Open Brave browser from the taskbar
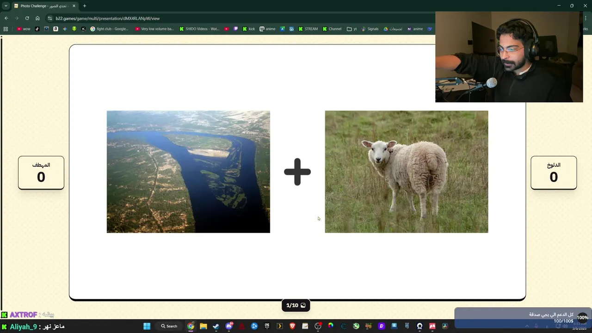The width and height of the screenshot is (592, 333). click(x=292, y=326)
